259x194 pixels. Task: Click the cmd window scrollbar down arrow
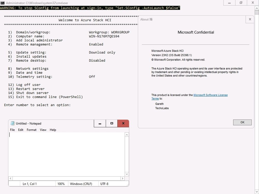[x=257, y=192]
